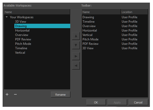Click the move down arrow button

click(x=76, y=45)
